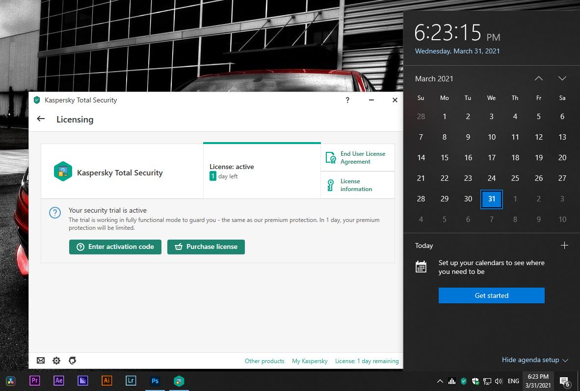Open the Action Center notifications icon
Screen dimensions: 580x391
(564, 381)
